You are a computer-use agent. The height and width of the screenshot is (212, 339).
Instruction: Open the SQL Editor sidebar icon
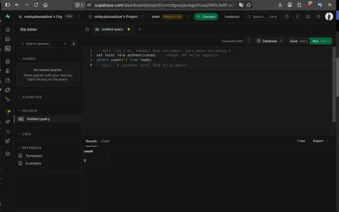pos(8,48)
